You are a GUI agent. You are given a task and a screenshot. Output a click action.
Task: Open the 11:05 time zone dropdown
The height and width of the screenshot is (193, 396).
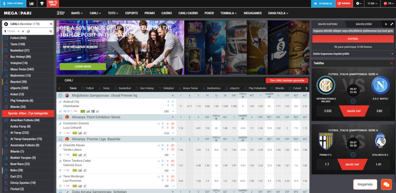pos(372,3)
